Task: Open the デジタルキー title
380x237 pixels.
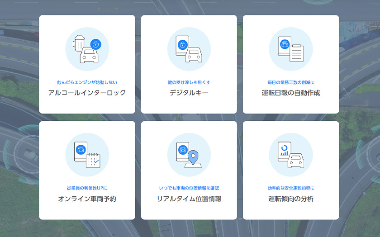Action: 189,93
